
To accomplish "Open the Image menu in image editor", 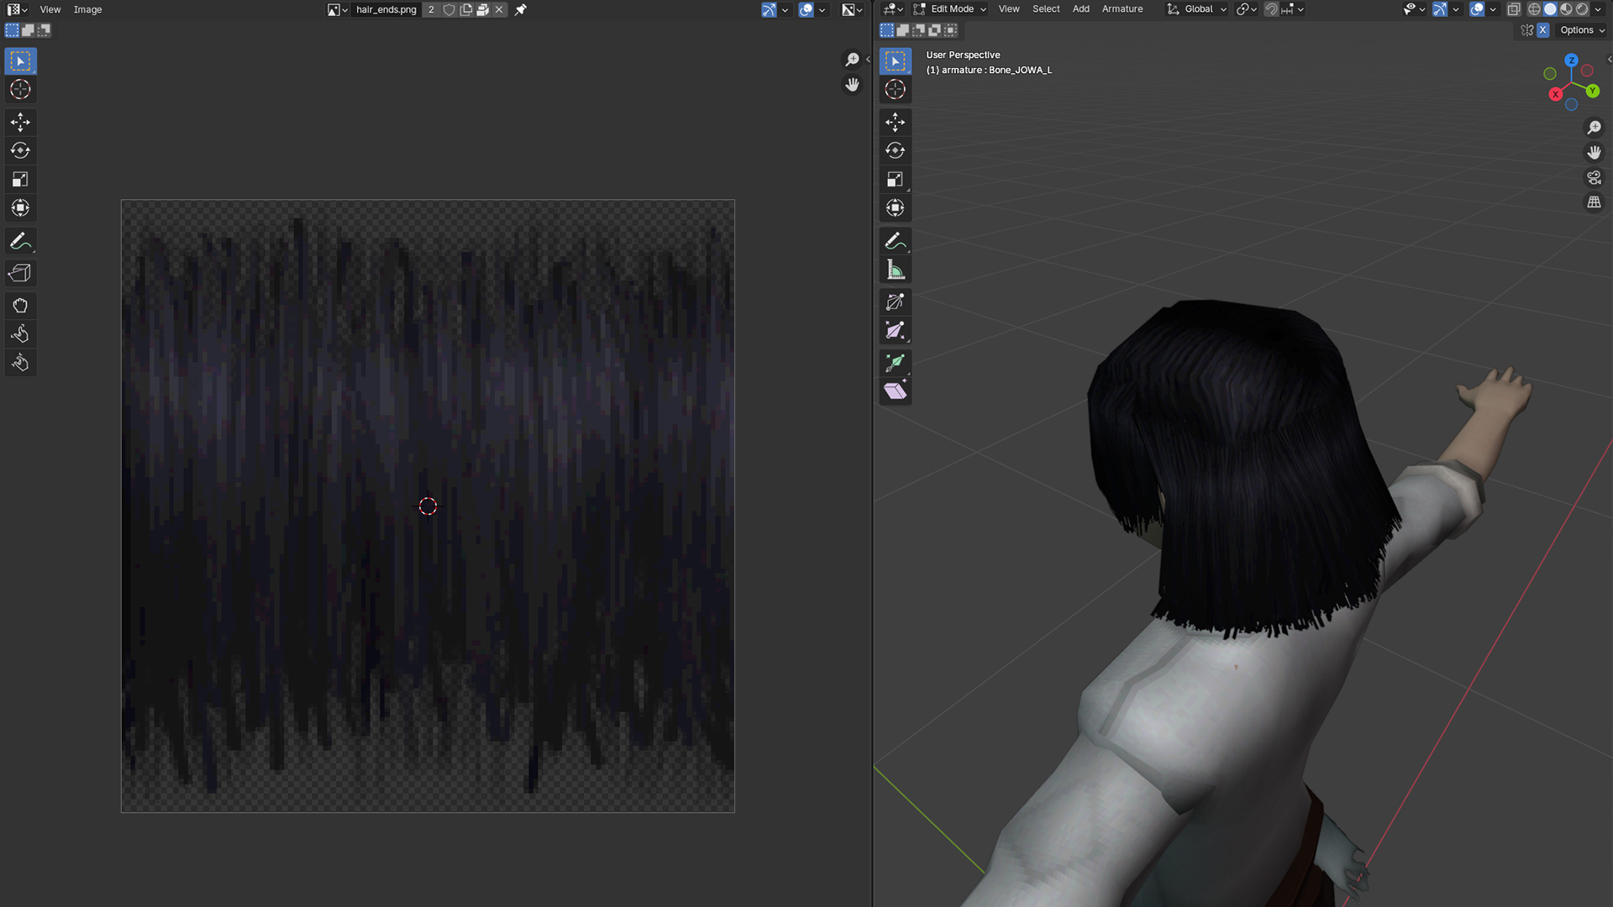I will pyautogui.click(x=87, y=10).
